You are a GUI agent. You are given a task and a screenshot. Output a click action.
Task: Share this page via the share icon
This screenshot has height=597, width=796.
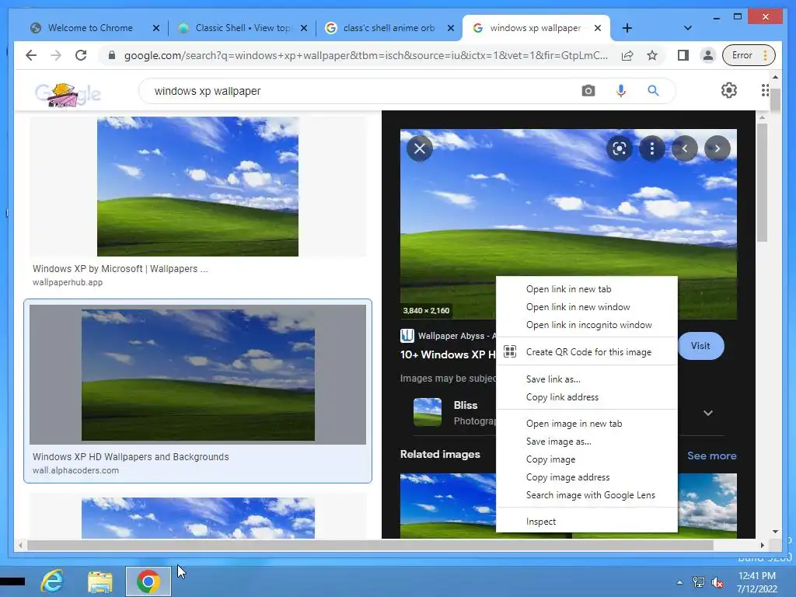[x=627, y=55]
